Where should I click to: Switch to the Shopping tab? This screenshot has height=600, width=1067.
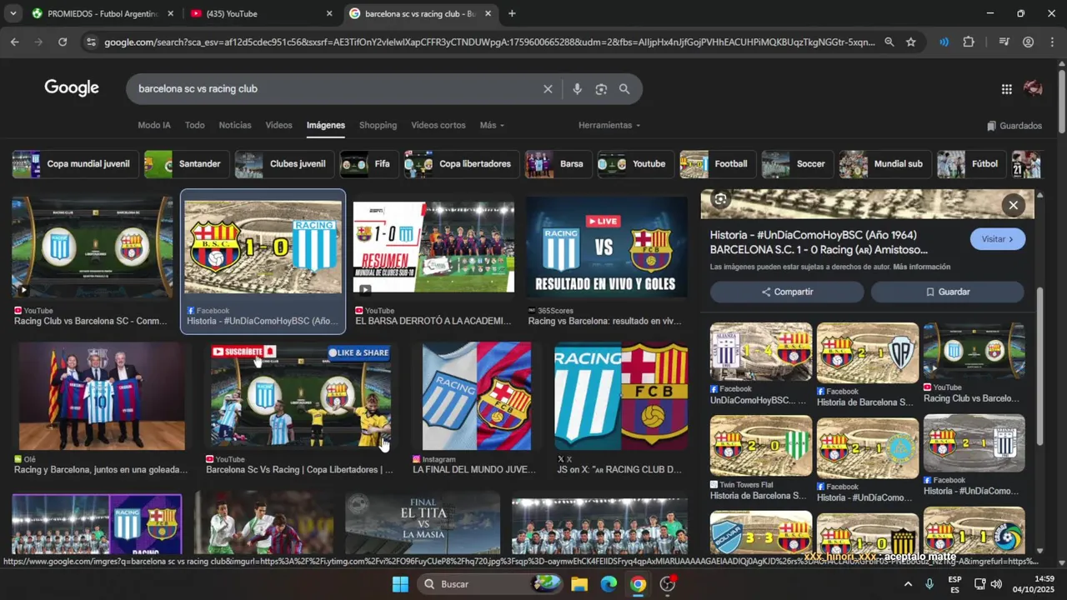point(378,125)
